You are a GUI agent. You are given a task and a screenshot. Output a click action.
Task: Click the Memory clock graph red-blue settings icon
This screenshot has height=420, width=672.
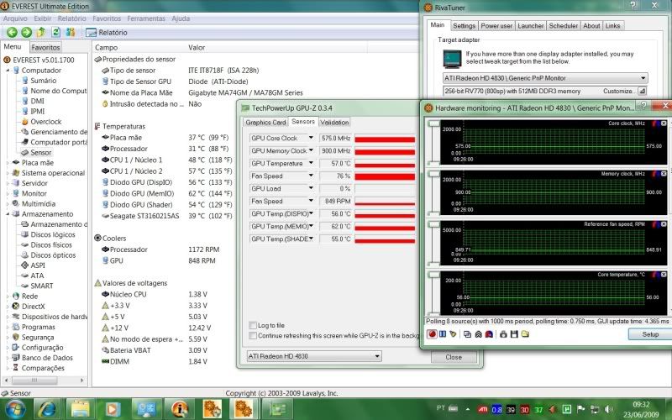click(x=656, y=174)
